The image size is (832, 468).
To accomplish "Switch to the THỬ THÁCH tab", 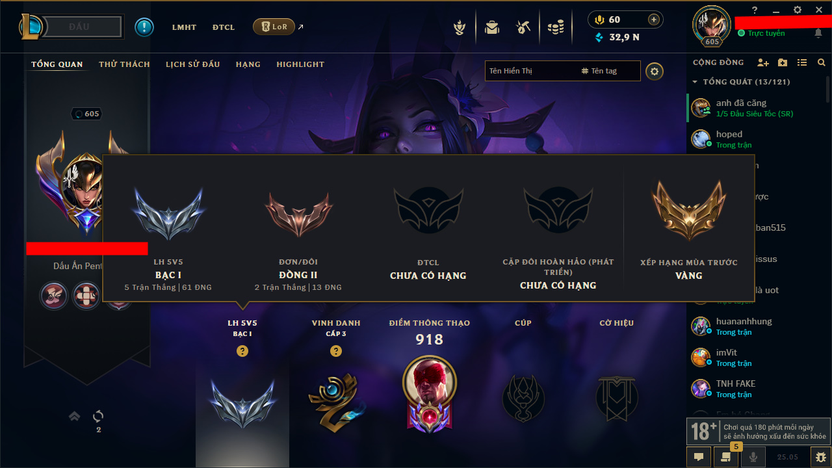I will (x=124, y=64).
